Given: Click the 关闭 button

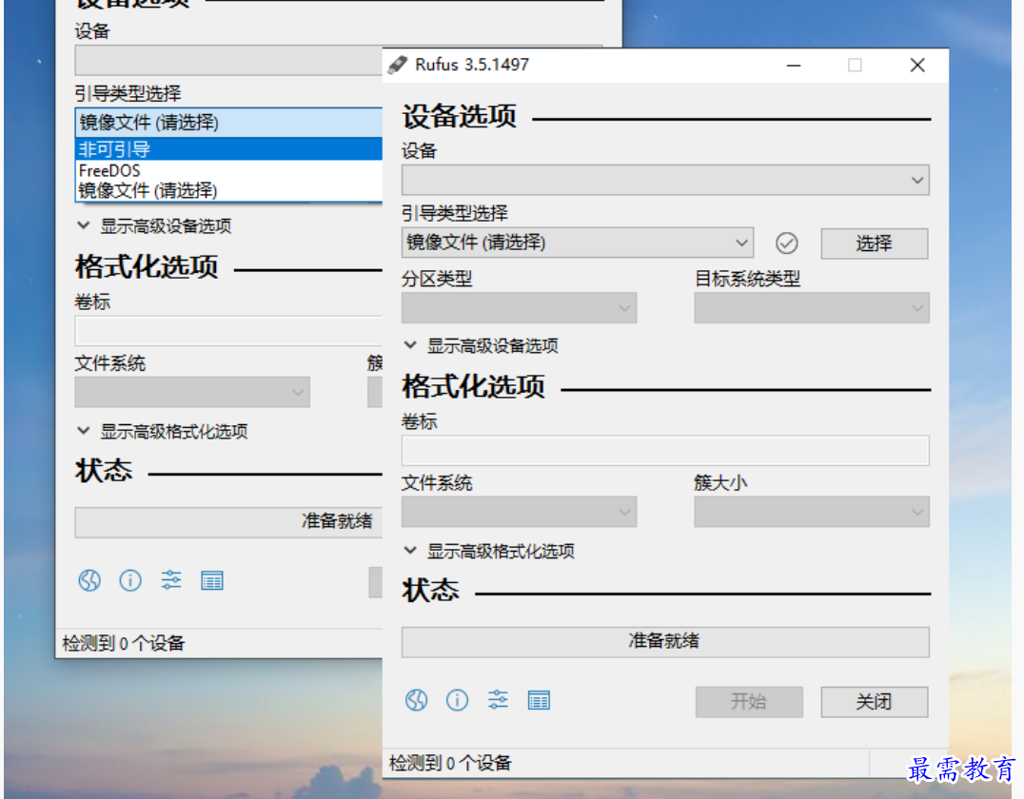Looking at the screenshot, I should click(874, 702).
